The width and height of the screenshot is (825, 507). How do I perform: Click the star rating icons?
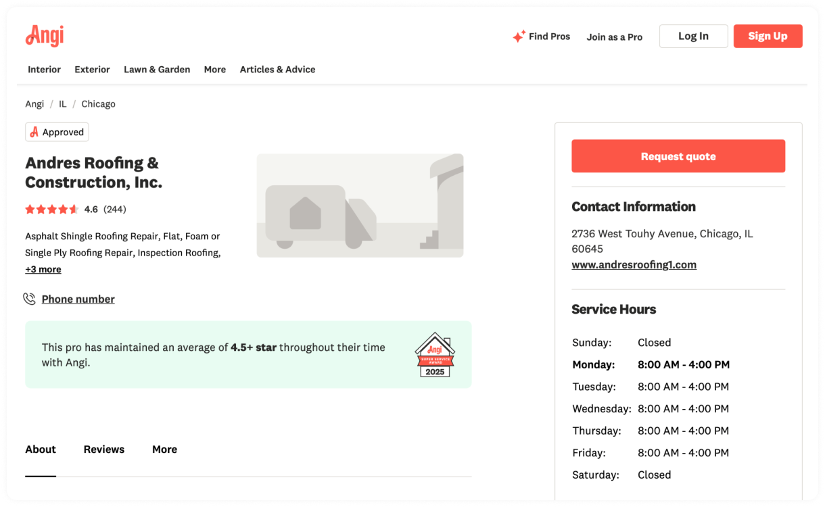[x=52, y=209]
